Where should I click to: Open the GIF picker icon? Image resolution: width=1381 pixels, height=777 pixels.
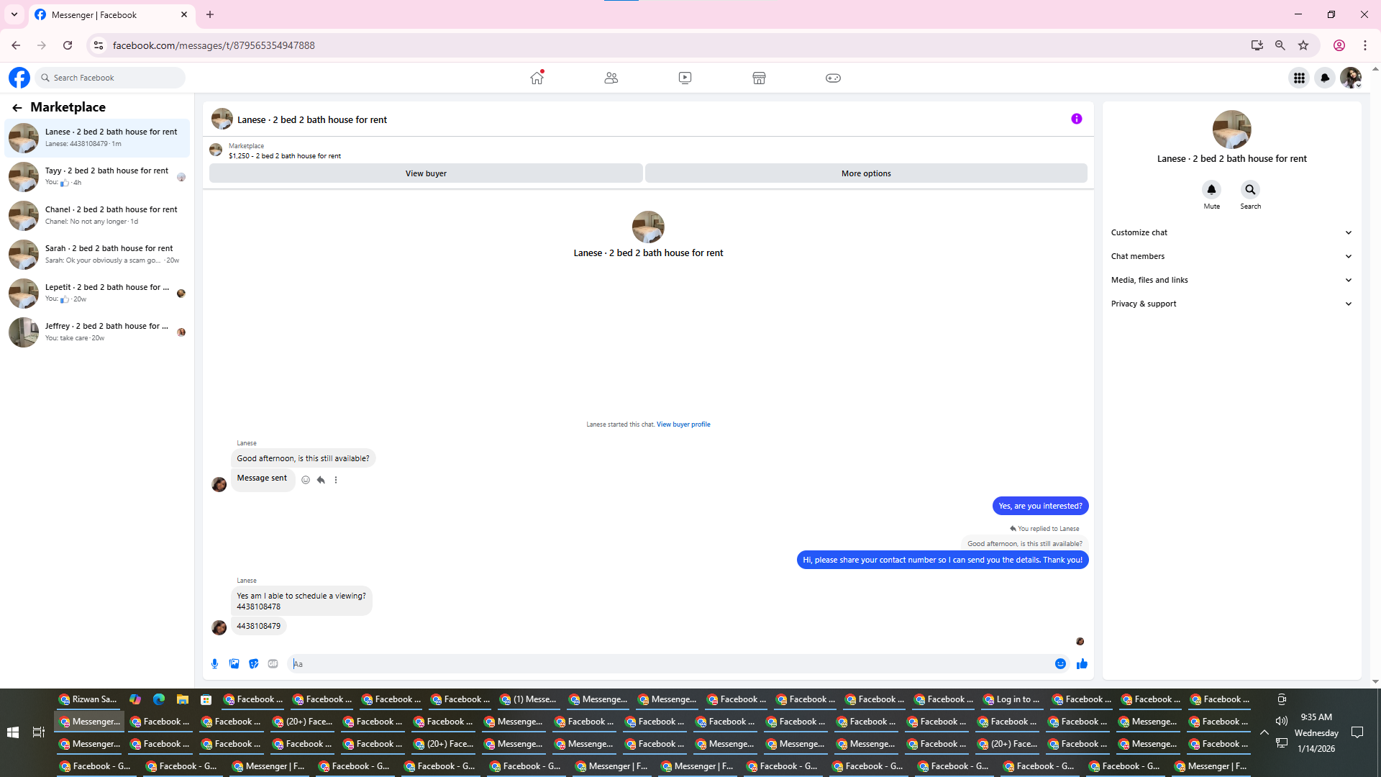[x=273, y=664]
